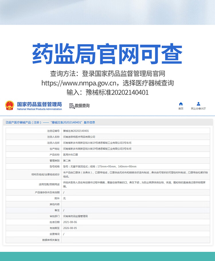
Task: Click the expiry date 2026-08-05
Action: [70, 228]
